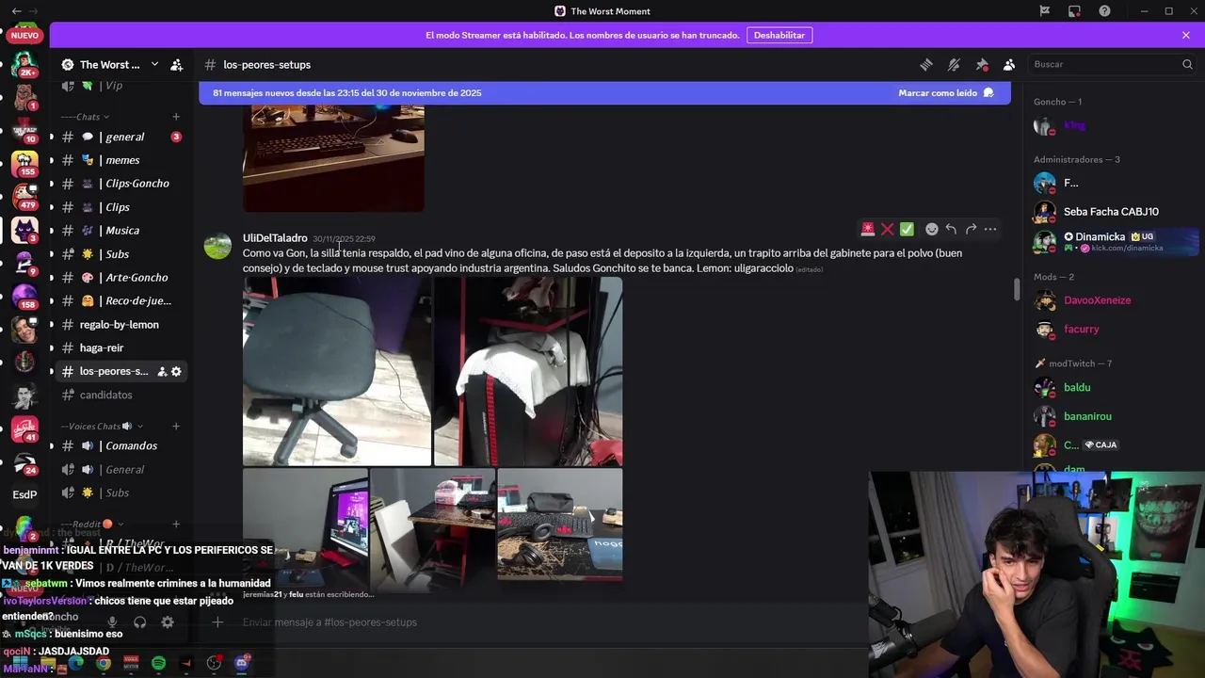Image resolution: width=1205 pixels, height=678 pixels.
Task: Open the EsdP server
Action: pyautogui.click(x=24, y=494)
